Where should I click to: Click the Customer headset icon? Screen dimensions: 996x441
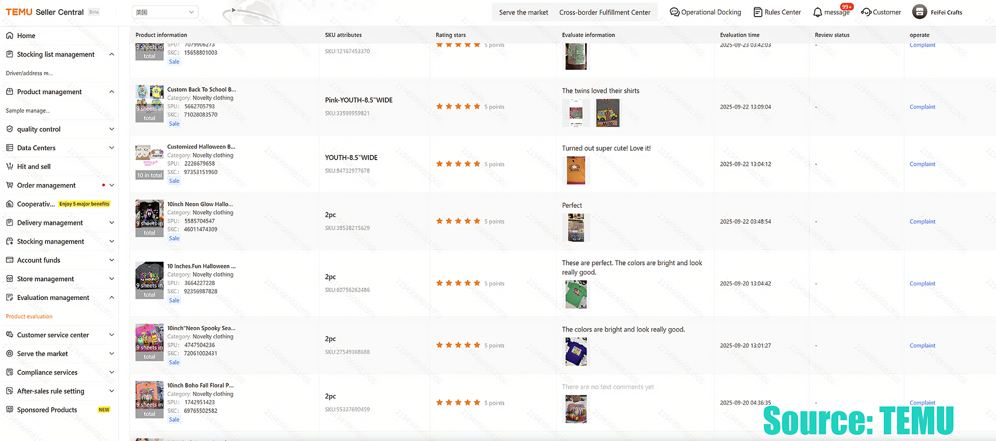click(866, 12)
